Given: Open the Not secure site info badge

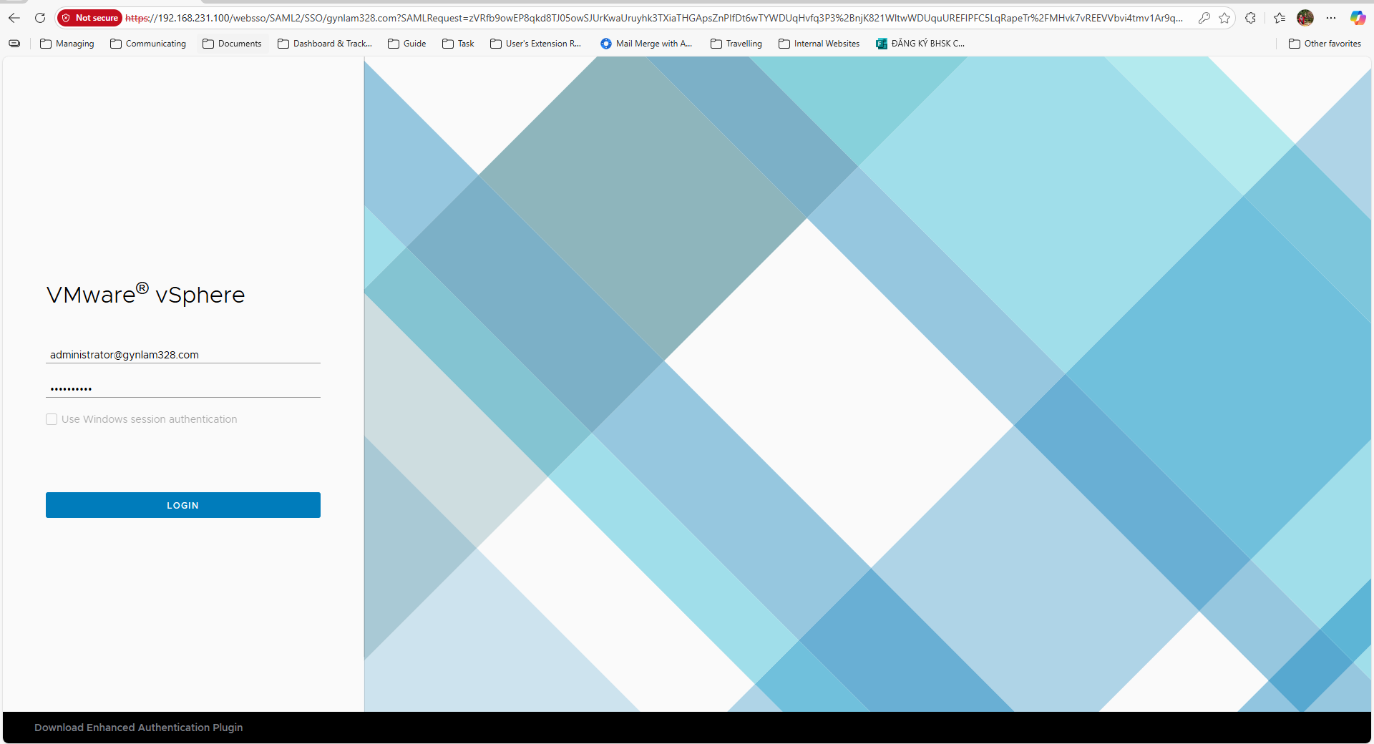Looking at the screenshot, I should click(90, 18).
